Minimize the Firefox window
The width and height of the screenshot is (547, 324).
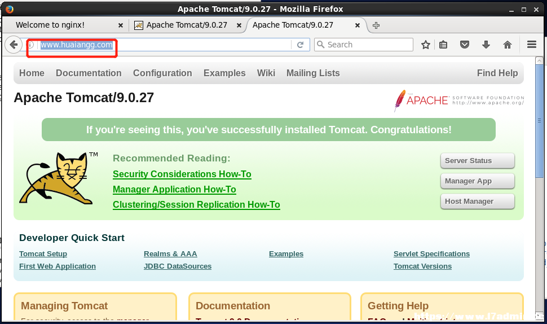(511, 10)
